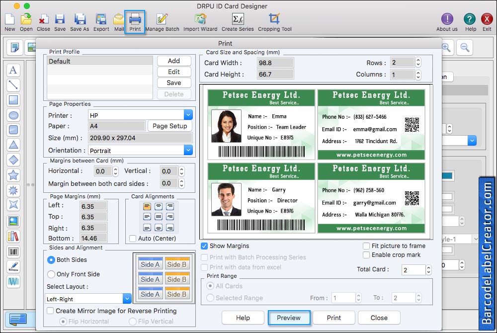Select the Text tool (A) in sidebar
Screen dimensions: 497x333
click(x=13, y=70)
